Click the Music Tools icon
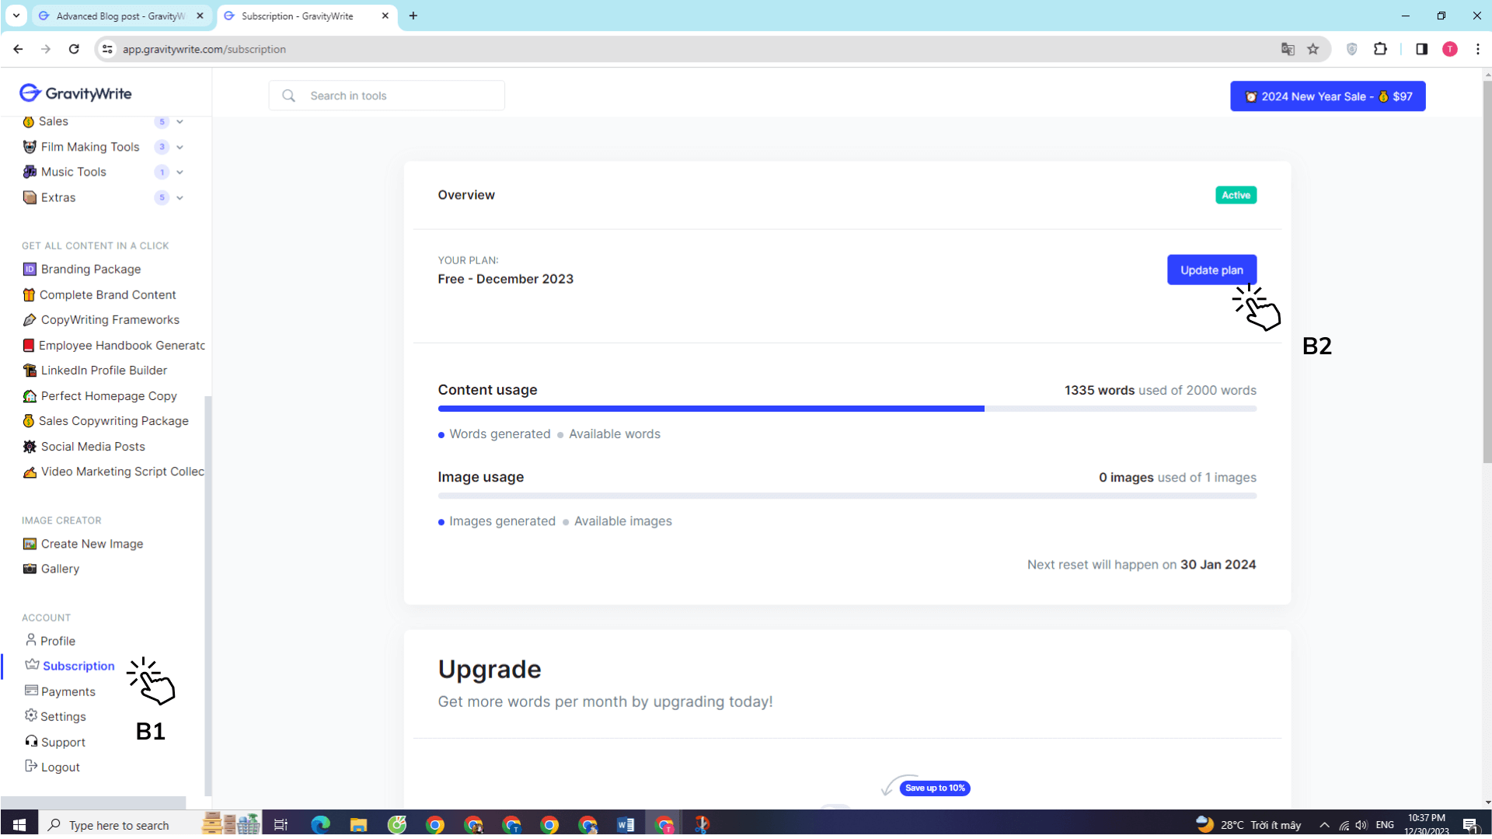Viewport: 1492px width, 839px height. (30, 172)
